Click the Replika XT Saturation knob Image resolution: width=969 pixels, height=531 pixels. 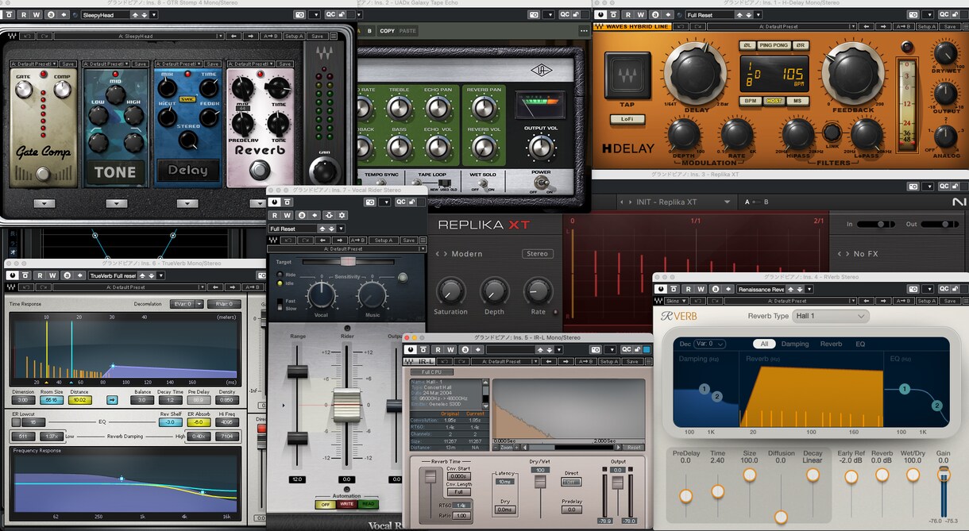(x=450, y=292)
